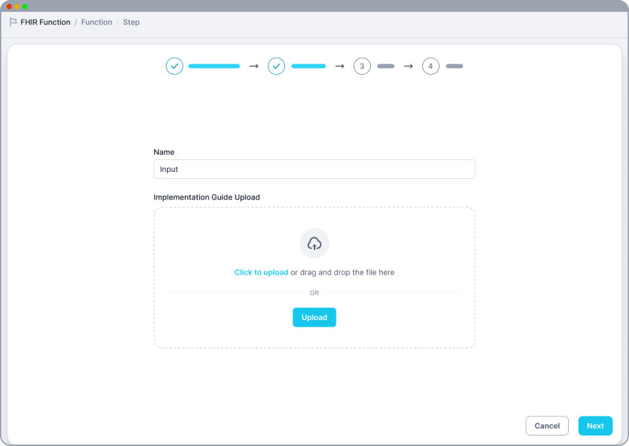Go to step 3 circle in wizard
629x446 pixels.
(x=362, y=66)
